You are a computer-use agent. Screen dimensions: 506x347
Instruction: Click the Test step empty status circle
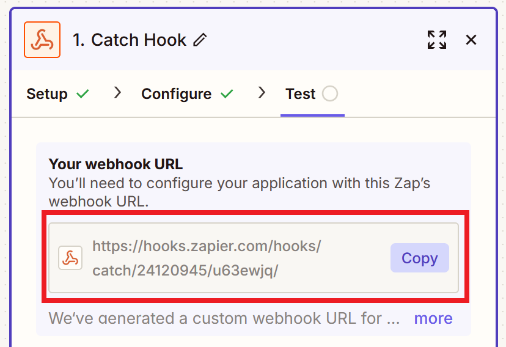click(330, 94)
